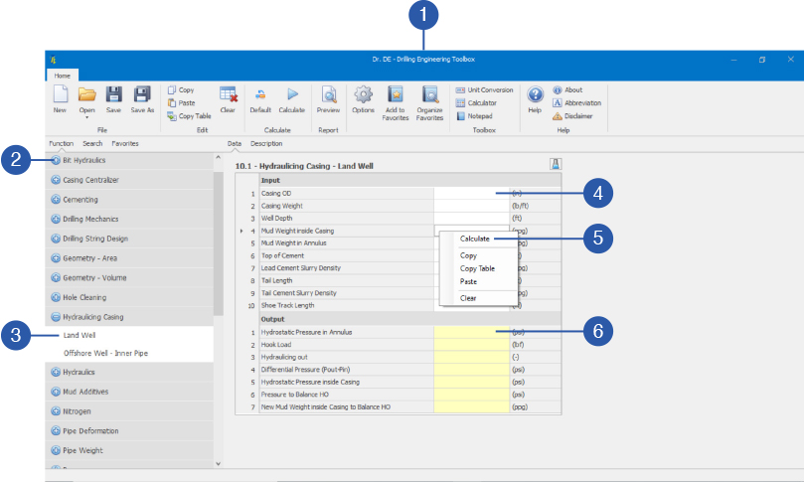Run the Calculate ribbon button

pos(291,95)
